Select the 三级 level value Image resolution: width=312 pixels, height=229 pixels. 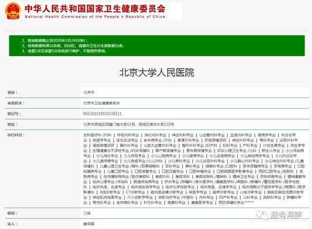coord(87,213)
